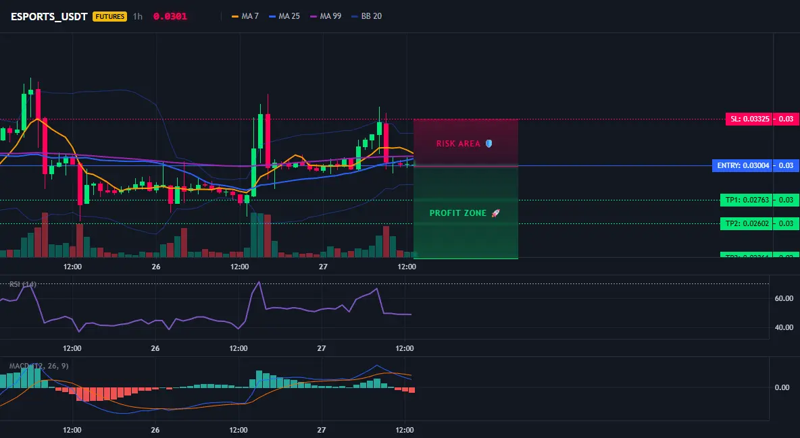Image resolution: width=800 pixels, height=438 pixels.
Task: Toggle the MA 99 indicator legend
Action: (326, 16)
